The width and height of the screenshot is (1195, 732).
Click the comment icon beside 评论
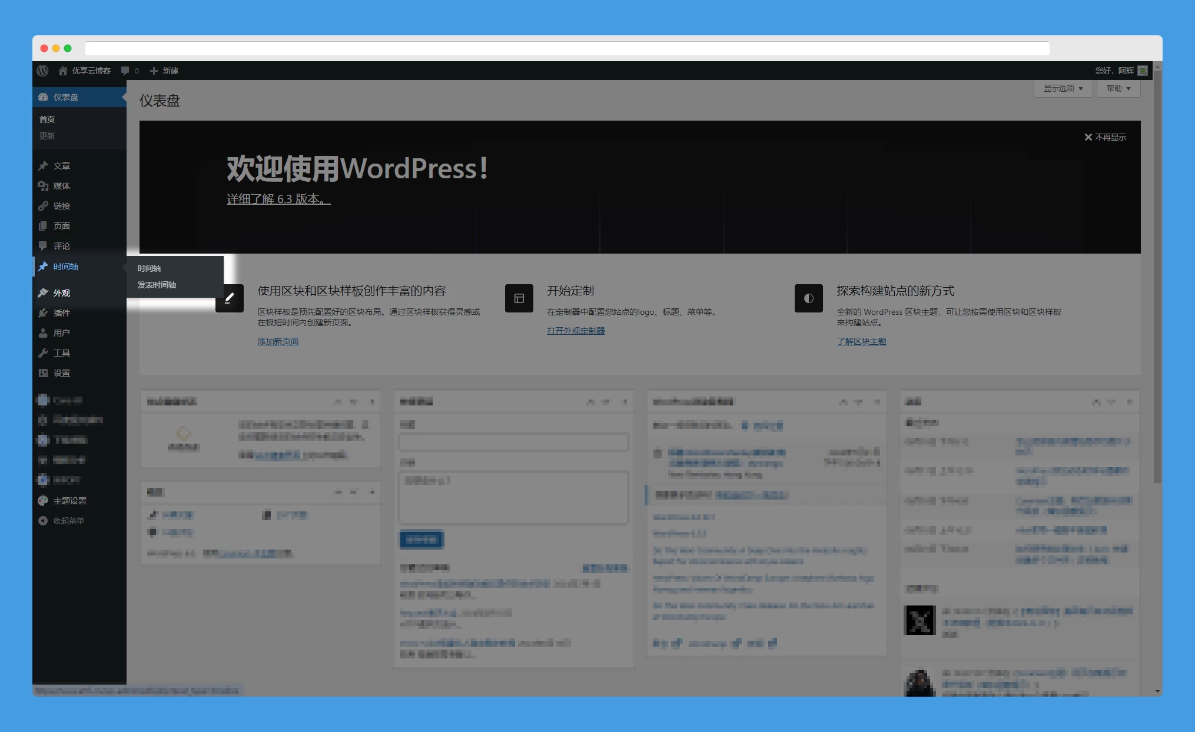(x=43, y=246)
